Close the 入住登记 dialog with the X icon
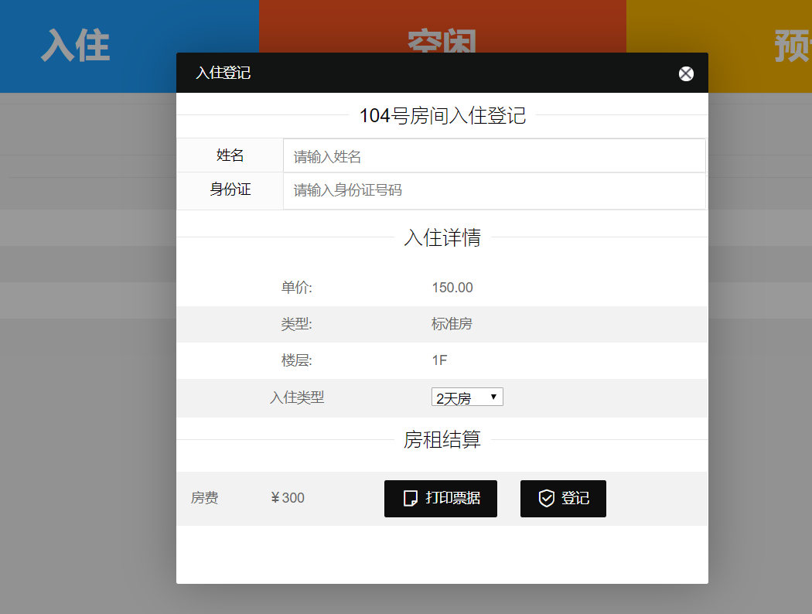The width and height of the screenshot is (812, 614). (686, 73)
